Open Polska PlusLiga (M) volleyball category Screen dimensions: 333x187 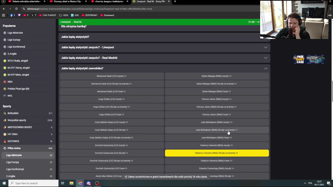click(x=18, y=89)
